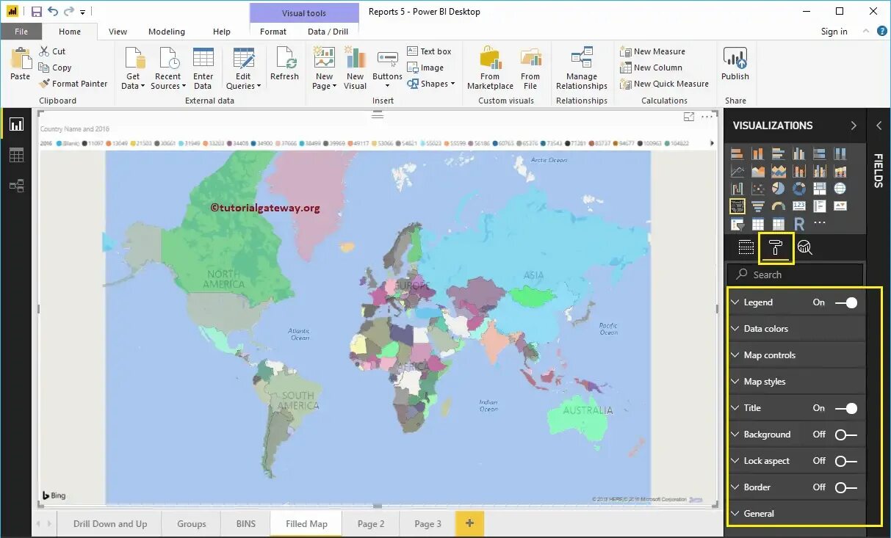Select the Treemap visual
This screenshot has width=891, height=538.
click(x=820, y=189)
